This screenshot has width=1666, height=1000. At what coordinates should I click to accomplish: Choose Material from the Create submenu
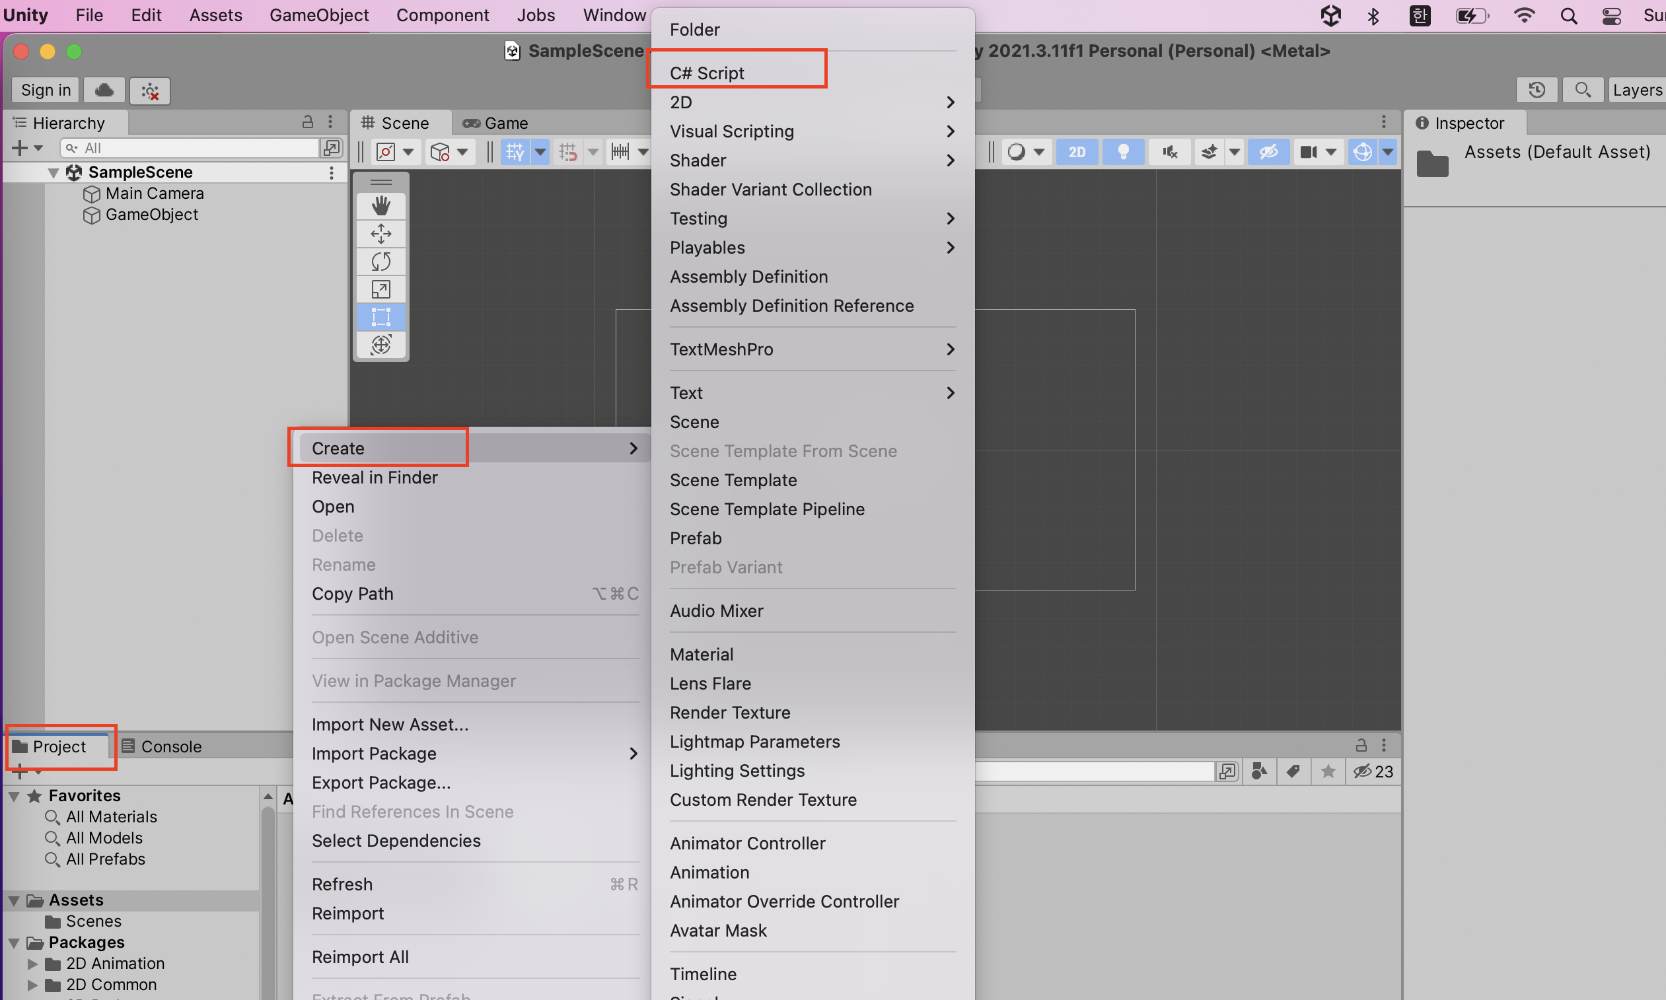[x=812, y=655]
